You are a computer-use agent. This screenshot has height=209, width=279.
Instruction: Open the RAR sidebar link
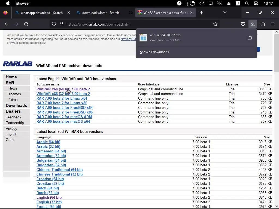click(10, 83)
